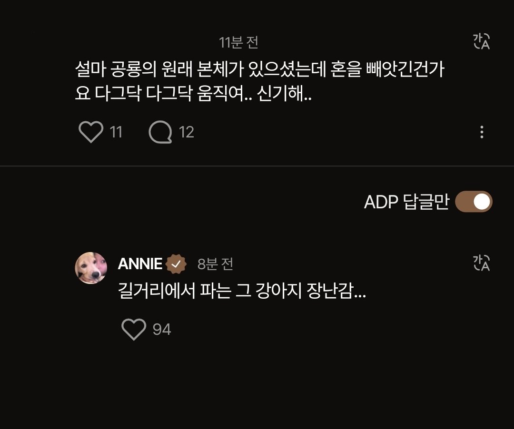The height and width of the screenshot is (429, 514).
Task: Translate the top post using translate icon
Action: [x=481, y=42]
